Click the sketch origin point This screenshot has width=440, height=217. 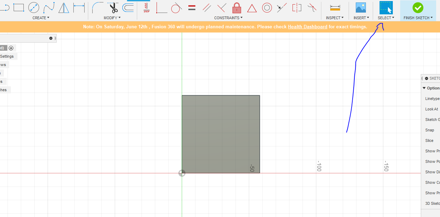click(182, 173)
